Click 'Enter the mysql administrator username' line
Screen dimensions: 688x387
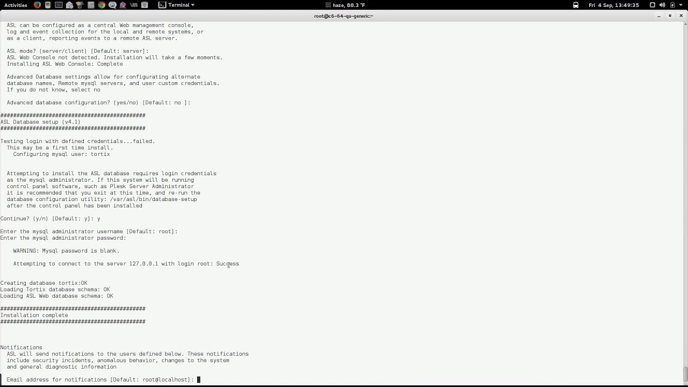[89, 232]
